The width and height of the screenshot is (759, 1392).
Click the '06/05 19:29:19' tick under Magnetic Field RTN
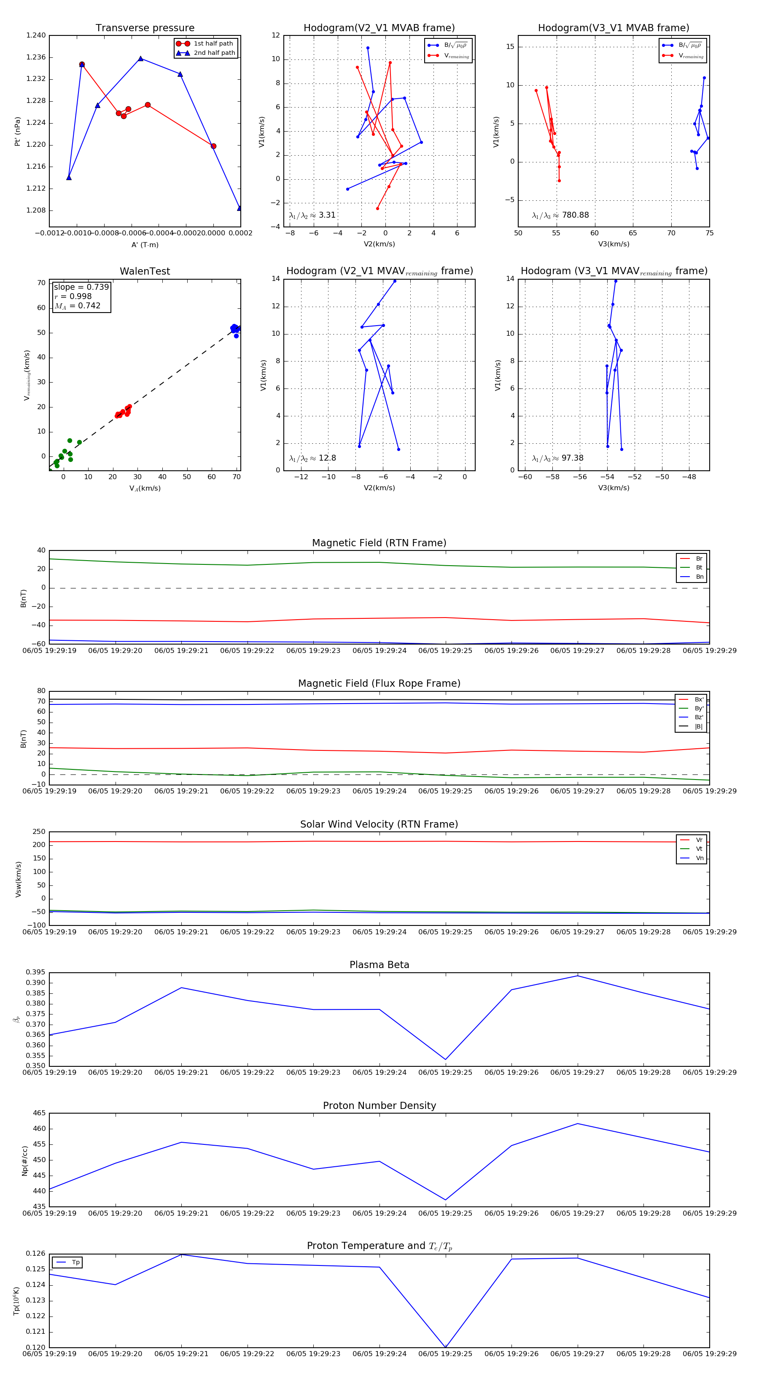click(49, 650)
